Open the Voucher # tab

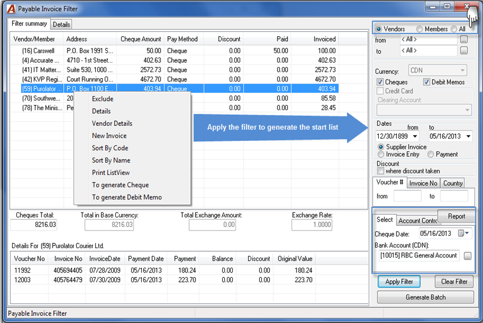[x=389, y=182]
